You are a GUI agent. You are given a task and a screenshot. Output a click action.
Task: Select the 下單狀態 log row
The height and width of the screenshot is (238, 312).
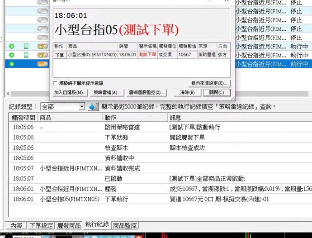click(x=160, y=138)
